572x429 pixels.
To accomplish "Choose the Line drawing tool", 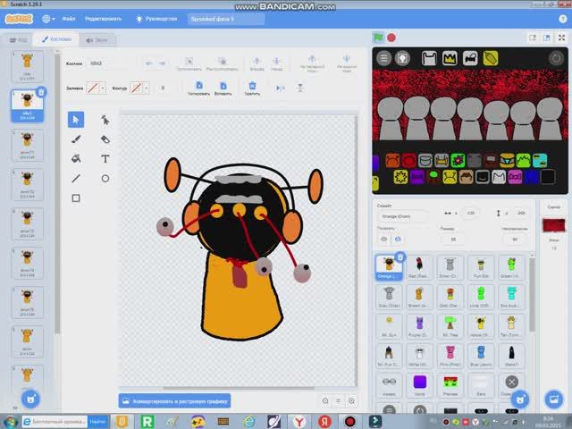I will [x=76, y=178].
